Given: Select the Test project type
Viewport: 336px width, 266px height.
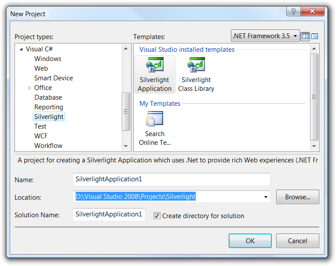Looking at the screenshot, I should pos(40,126).
